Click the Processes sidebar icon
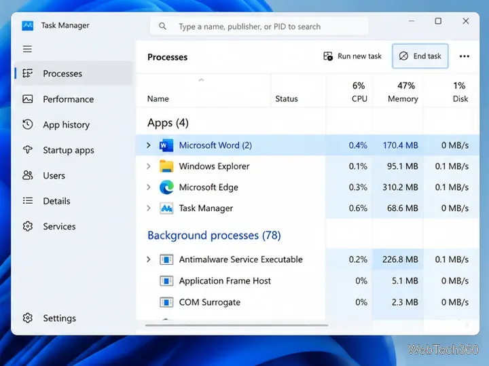The height and width of the screenshot is (366, 489). [x=27, y=73]
